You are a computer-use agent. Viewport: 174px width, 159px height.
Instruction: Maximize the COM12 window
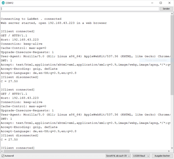[161, 3]
